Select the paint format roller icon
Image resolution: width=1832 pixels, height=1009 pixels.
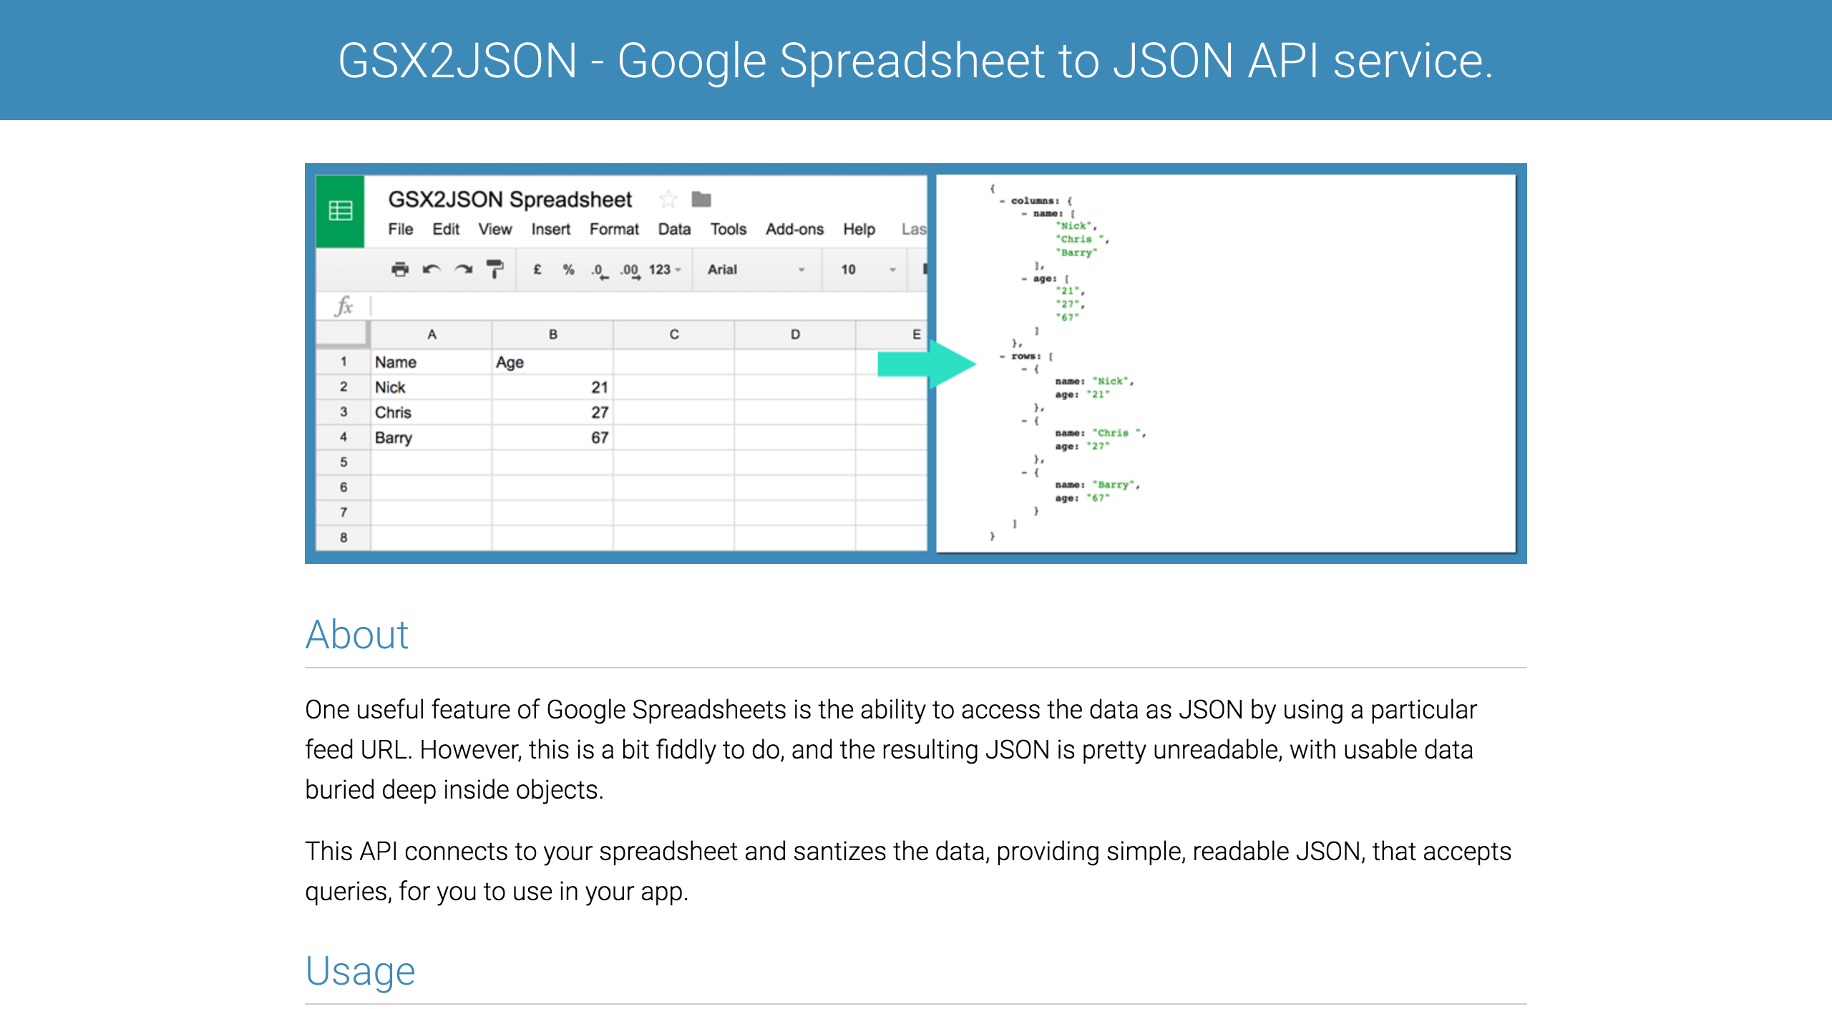pyautogui.click(x=494, y=269)
